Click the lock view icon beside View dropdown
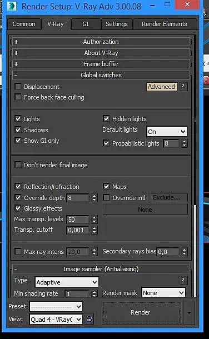Image resolution: width=209 pixels, height=339 pixels. pos(89,319)
